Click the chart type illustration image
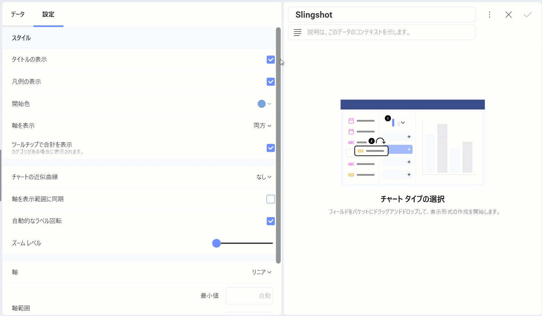This screenshot has height=316, width=542. pos(413,142)
